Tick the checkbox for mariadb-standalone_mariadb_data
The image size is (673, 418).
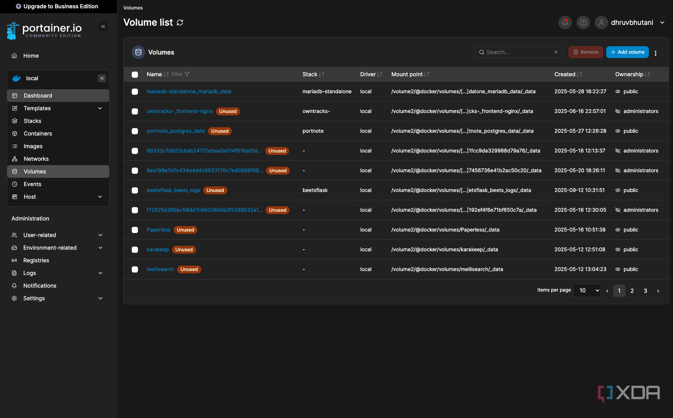(135, 92)
